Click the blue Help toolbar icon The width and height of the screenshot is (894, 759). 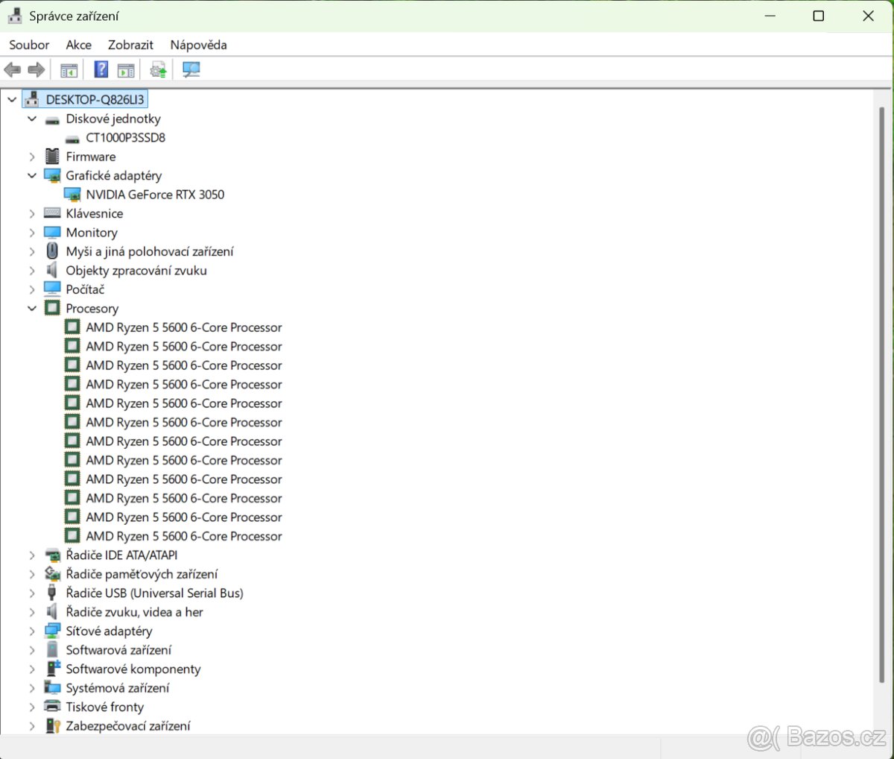pos(101,70)
